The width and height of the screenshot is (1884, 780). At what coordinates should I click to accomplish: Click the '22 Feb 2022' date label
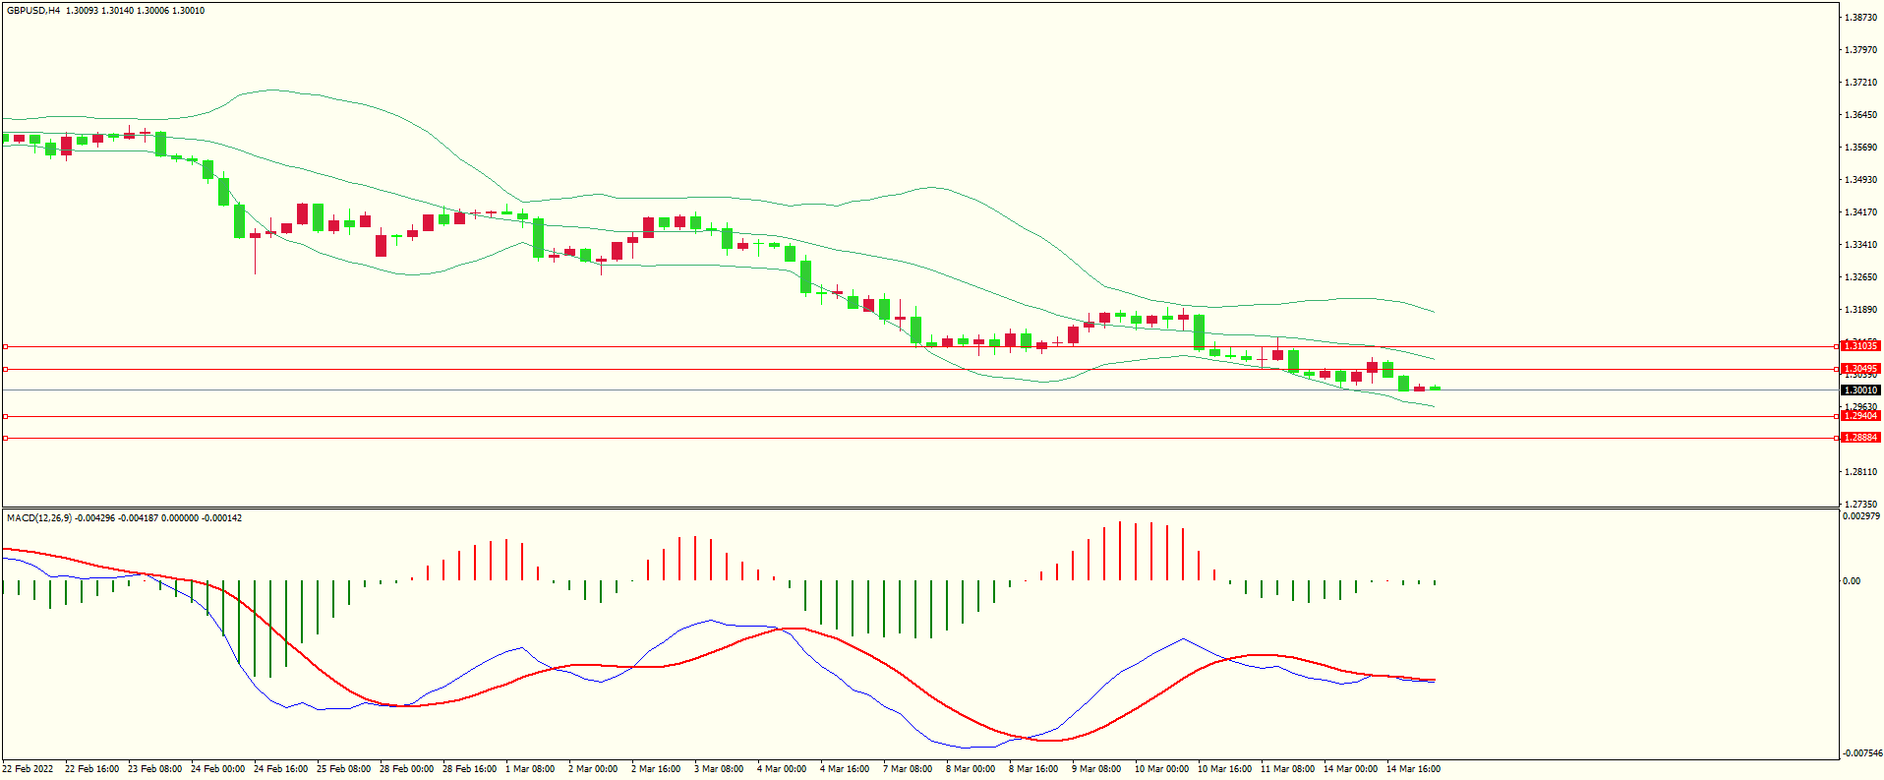[x=29, y=769]
